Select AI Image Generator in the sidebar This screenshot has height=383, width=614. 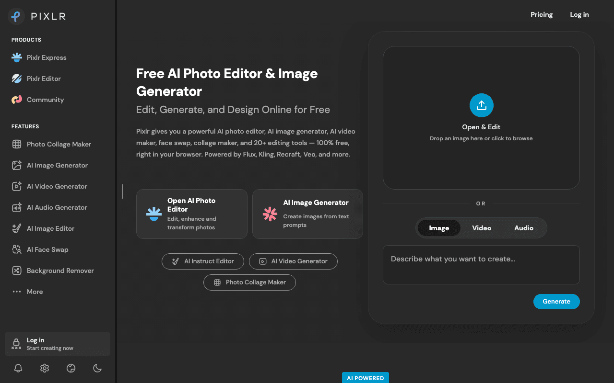pyautogui.click(x=50, y=165)
